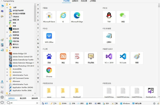Launch the VS Code tile
The image size is (160, 105).
click(123, 58)
